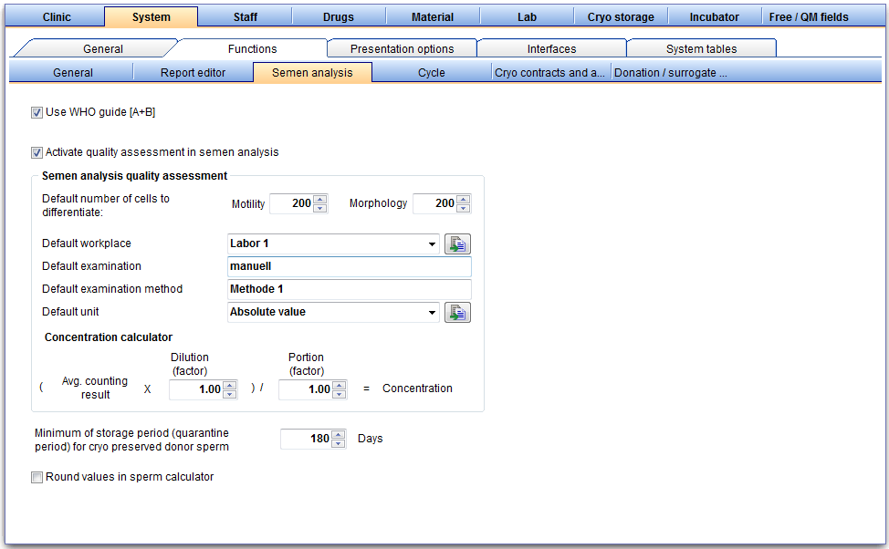The width and height of the screenshot is (889, 549).
Task: Open the System tables tab
Action: point(701,48)
